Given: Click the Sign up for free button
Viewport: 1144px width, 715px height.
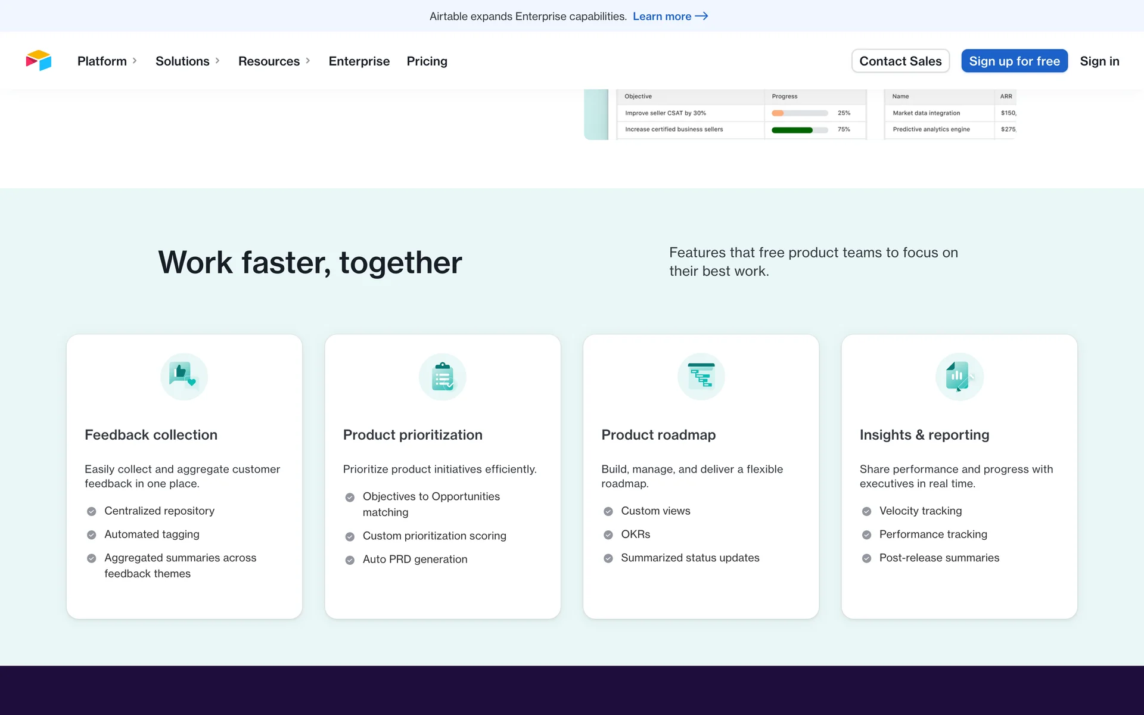Looking at the screenshot, I should point(1014,61).
